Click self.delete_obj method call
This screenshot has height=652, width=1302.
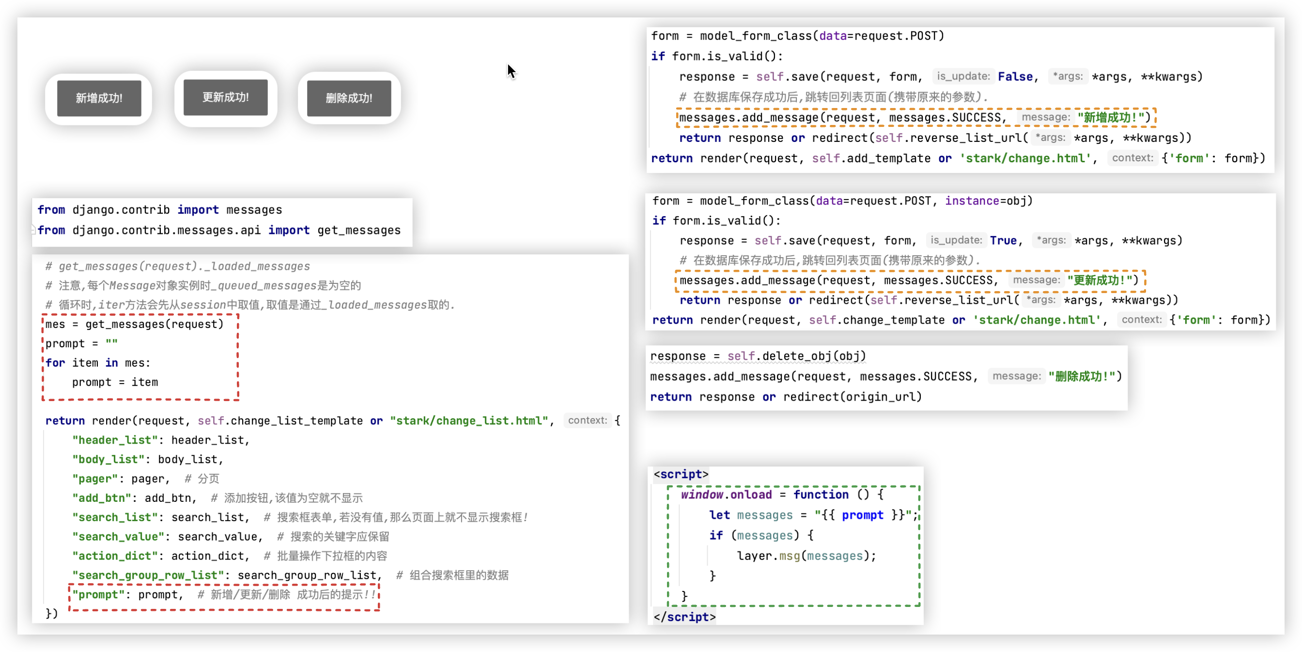[796, 356]
